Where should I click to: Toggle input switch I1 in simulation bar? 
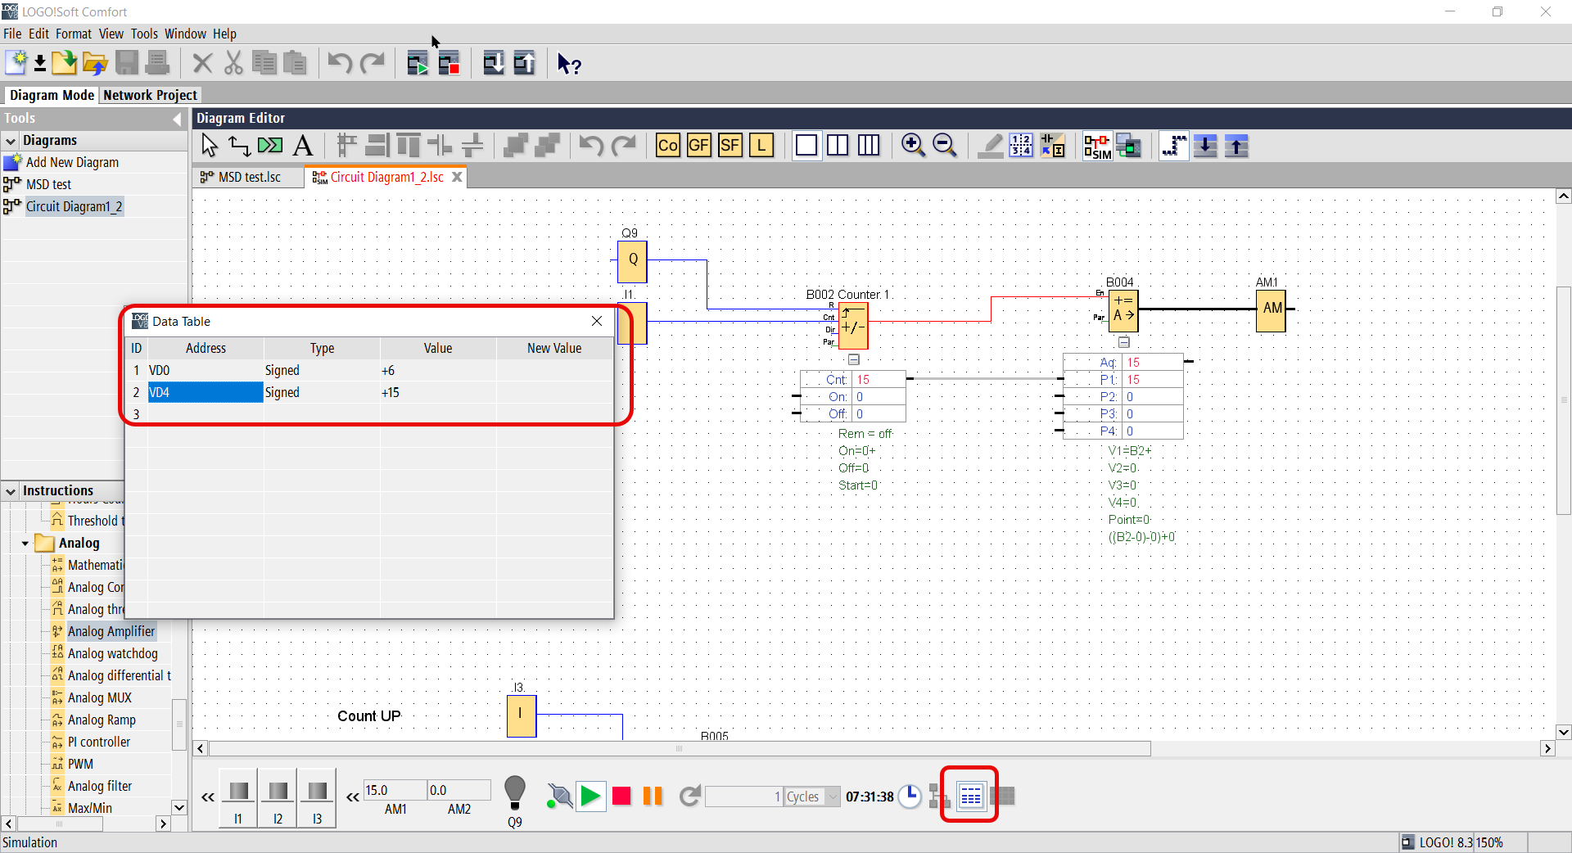[x=238, y=792]
